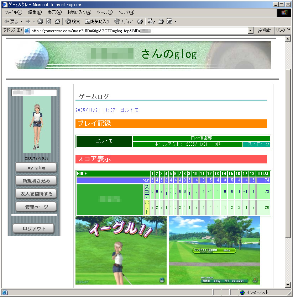Click the Refresh page icon
This screenshot has height=297, width=293.
pos(49,21)
